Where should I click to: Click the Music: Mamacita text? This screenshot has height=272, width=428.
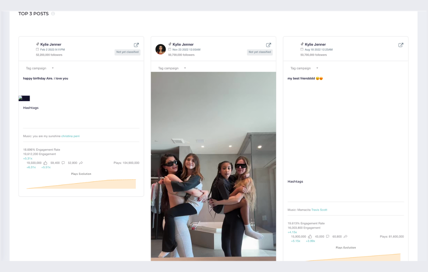tap(299, 210)
